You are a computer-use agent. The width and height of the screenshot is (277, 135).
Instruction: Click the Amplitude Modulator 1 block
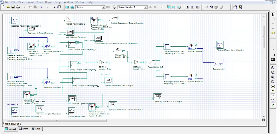click(47, 46)
